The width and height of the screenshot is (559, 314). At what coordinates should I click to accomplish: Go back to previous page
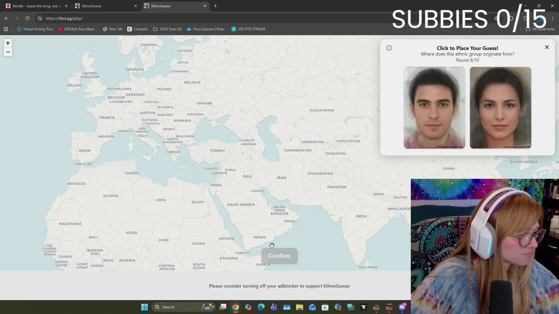[x=7, y=18]
